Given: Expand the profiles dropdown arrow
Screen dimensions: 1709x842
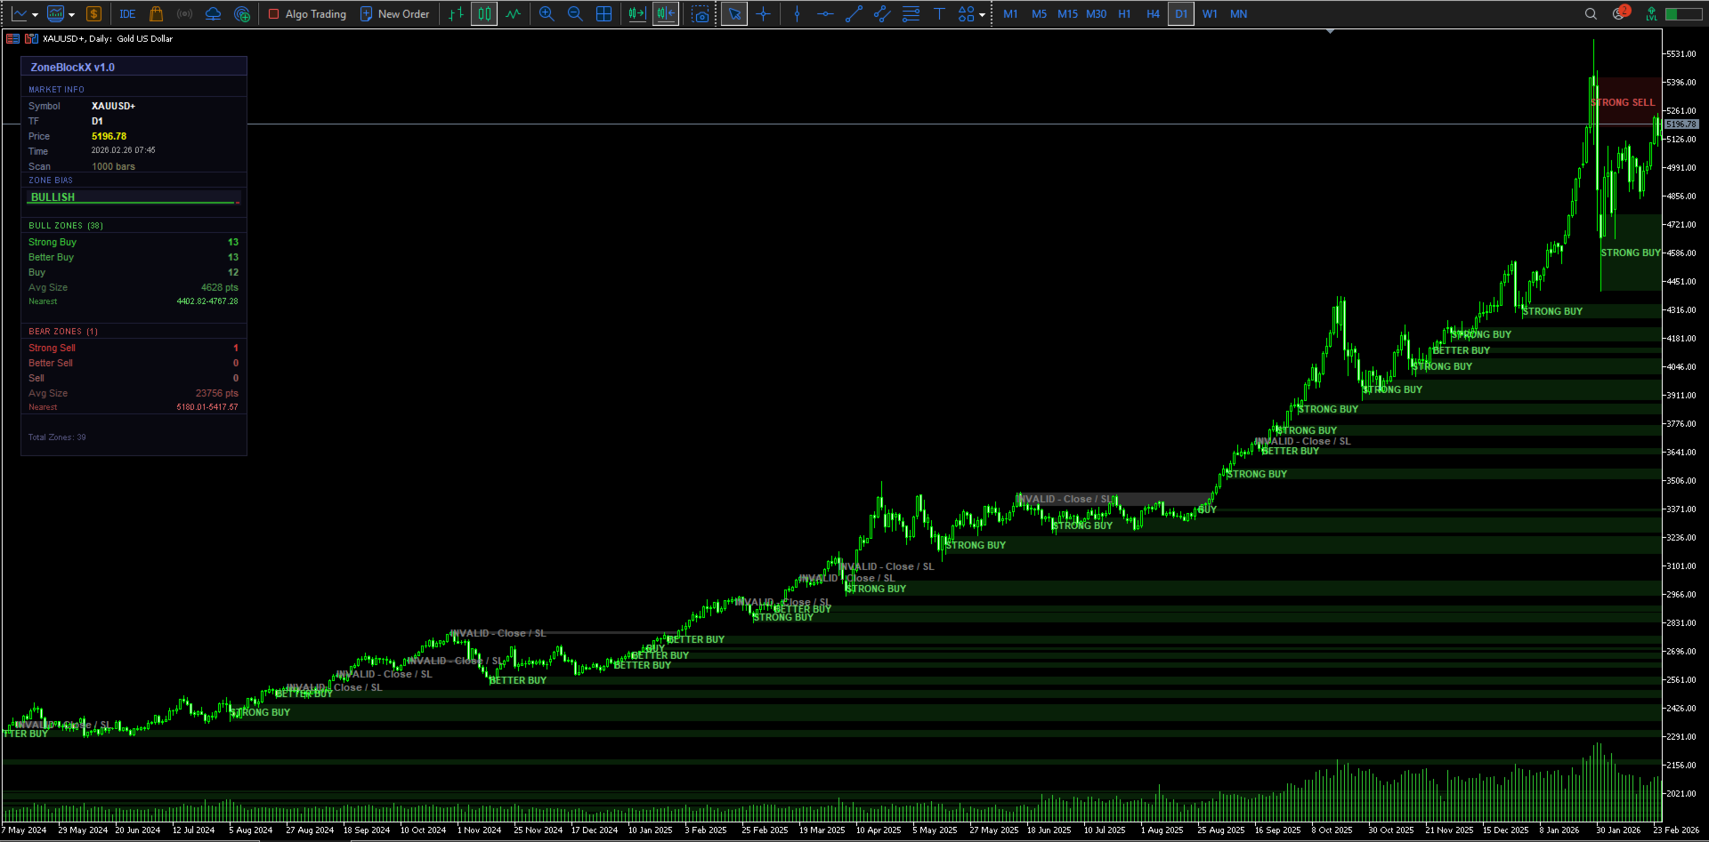Looking at the screenshot, I should click(71, 14).
